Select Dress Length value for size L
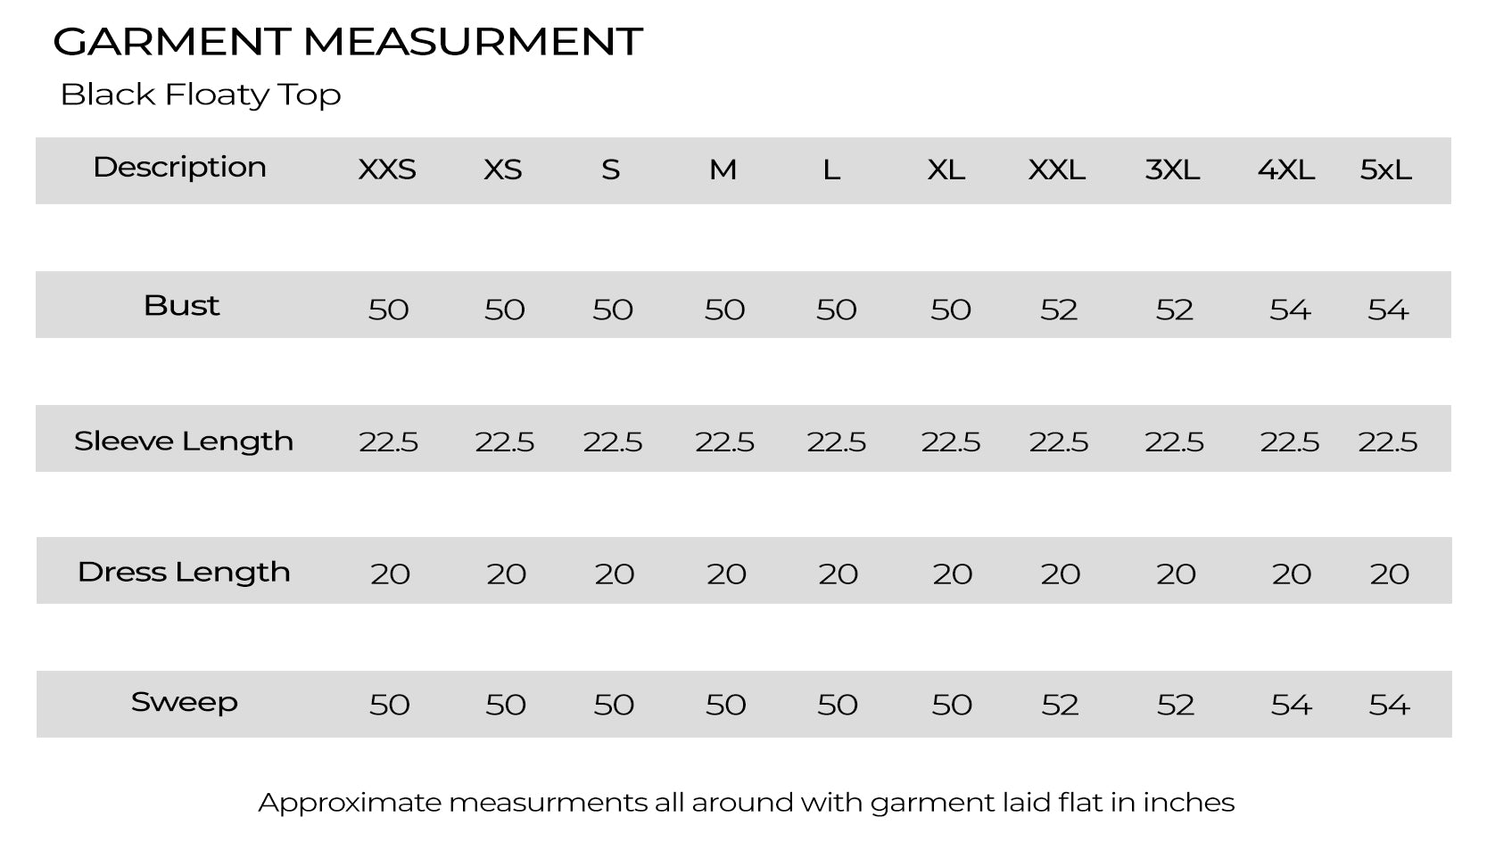Image resolution: width=1487 pixels, height=867 pixels. pos(838,574)
